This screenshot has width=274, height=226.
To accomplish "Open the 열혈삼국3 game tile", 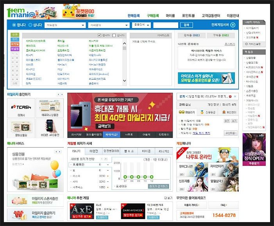I will click(x=224, y=184).
